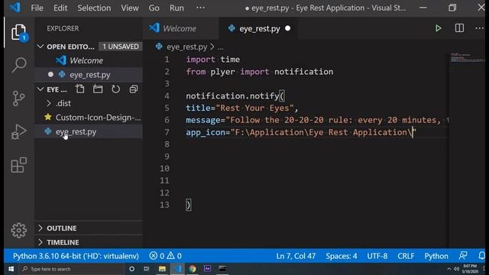The width and height of the screenshot is (489, 275).
Task: Click the VS Code taskbar icon
Action: tap(177, 269)
